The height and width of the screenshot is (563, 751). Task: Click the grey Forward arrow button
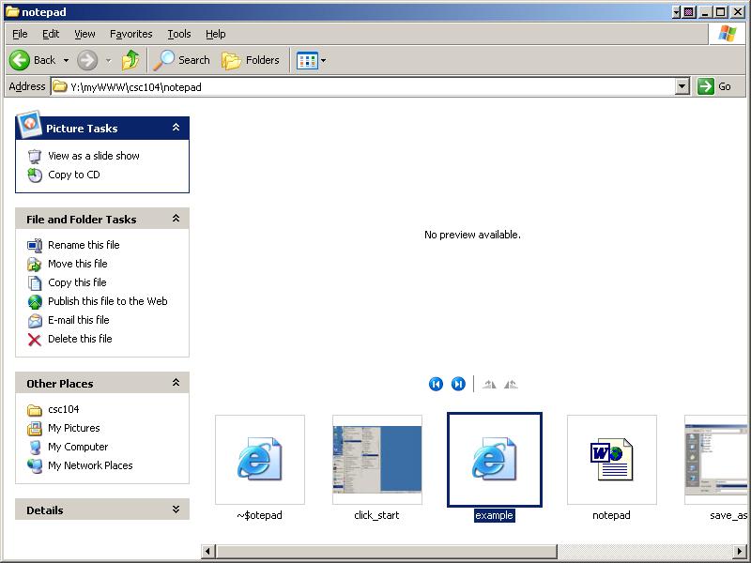pos(87,60)
